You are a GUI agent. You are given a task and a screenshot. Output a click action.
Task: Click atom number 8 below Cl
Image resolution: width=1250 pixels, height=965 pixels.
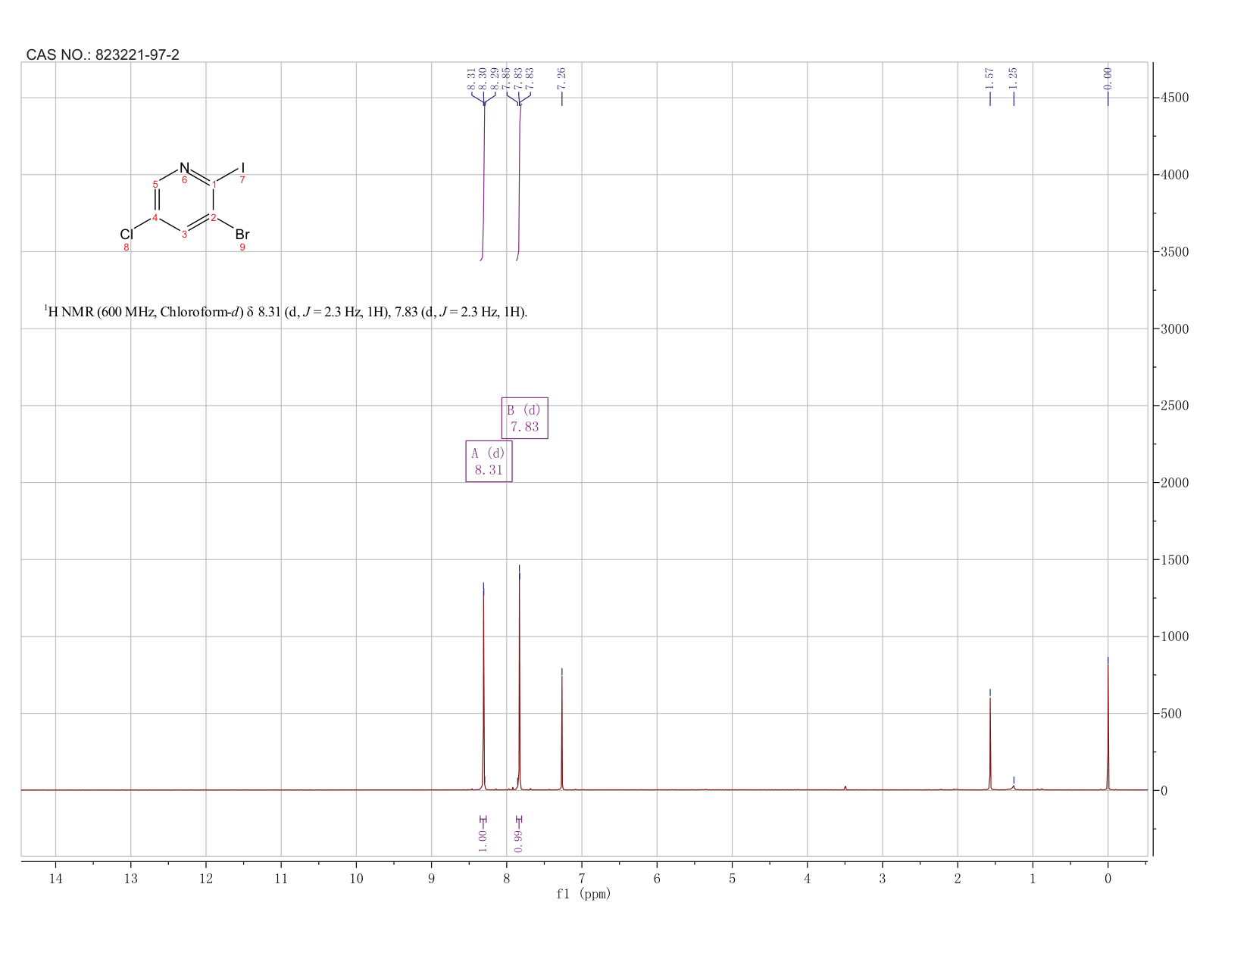coord(127,247)
